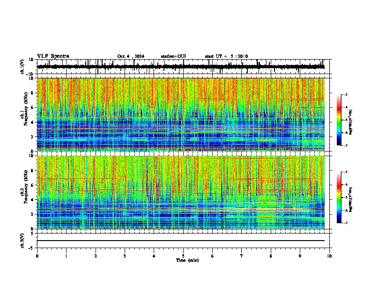Click the time axis tick label "3"
Screen dimensions: 371x287
coord(125,256)
